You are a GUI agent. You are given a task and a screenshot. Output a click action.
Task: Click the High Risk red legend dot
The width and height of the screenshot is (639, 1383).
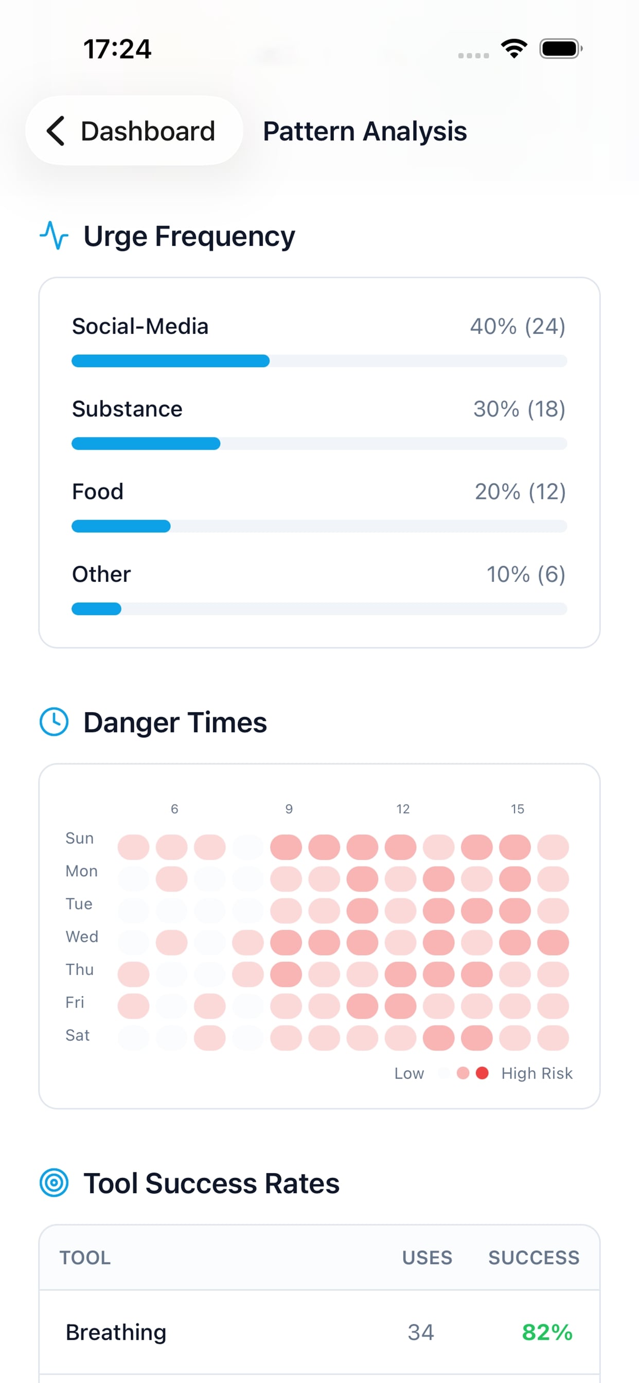482,1073
